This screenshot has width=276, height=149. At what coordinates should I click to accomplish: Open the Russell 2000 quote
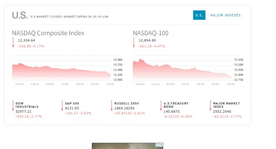pos(126,103)
